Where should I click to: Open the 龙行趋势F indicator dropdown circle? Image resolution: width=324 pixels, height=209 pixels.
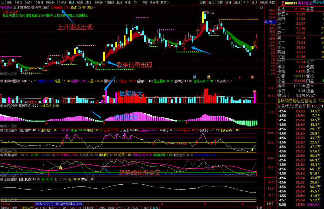(x=2, y=130)
